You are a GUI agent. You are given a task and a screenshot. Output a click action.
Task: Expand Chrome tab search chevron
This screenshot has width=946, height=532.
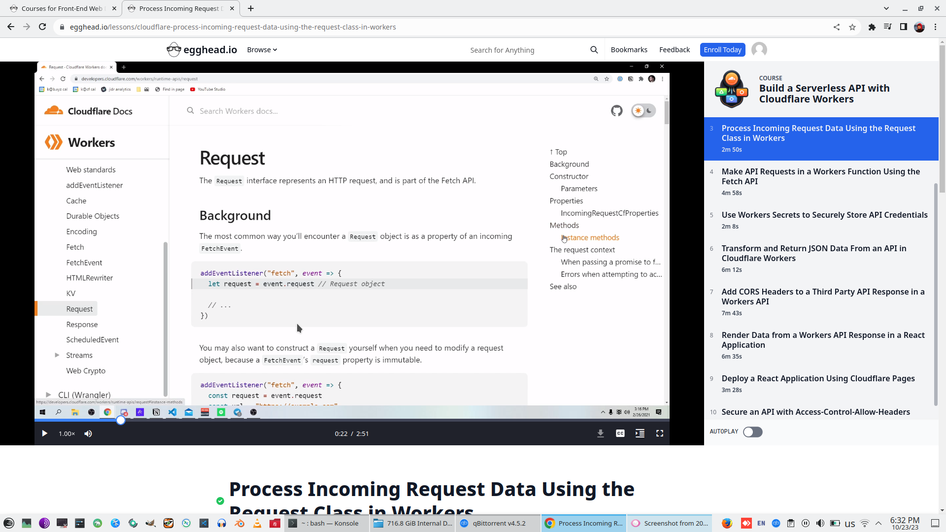coord(886,8)
